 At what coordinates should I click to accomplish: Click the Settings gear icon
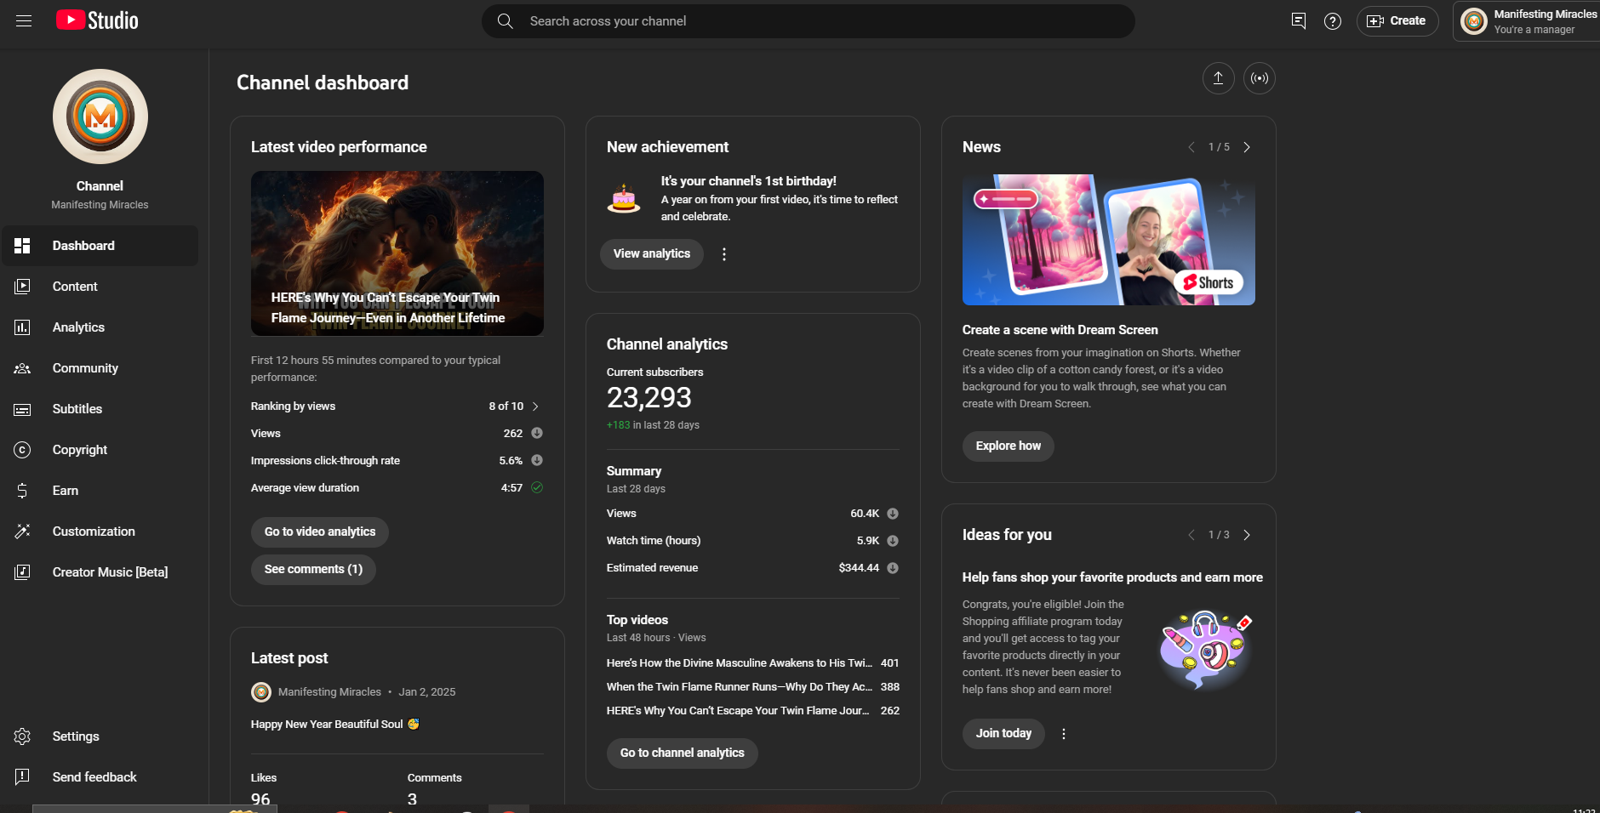22,736
